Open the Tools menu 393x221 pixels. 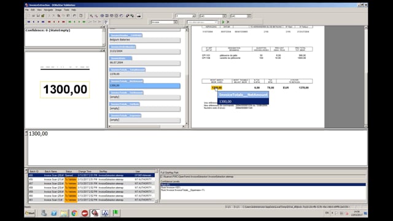(66, 10)
